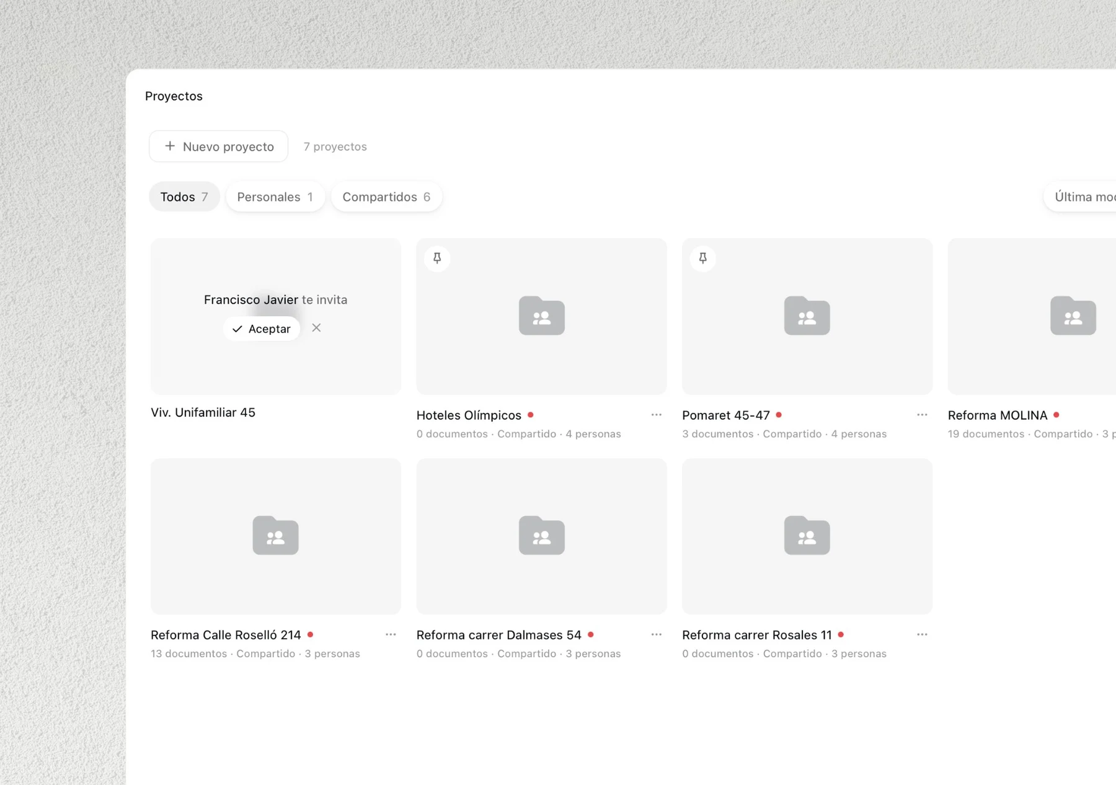Open the Reforma Calle Roselló 214 title
The image size is (1116, 785).
226,635
